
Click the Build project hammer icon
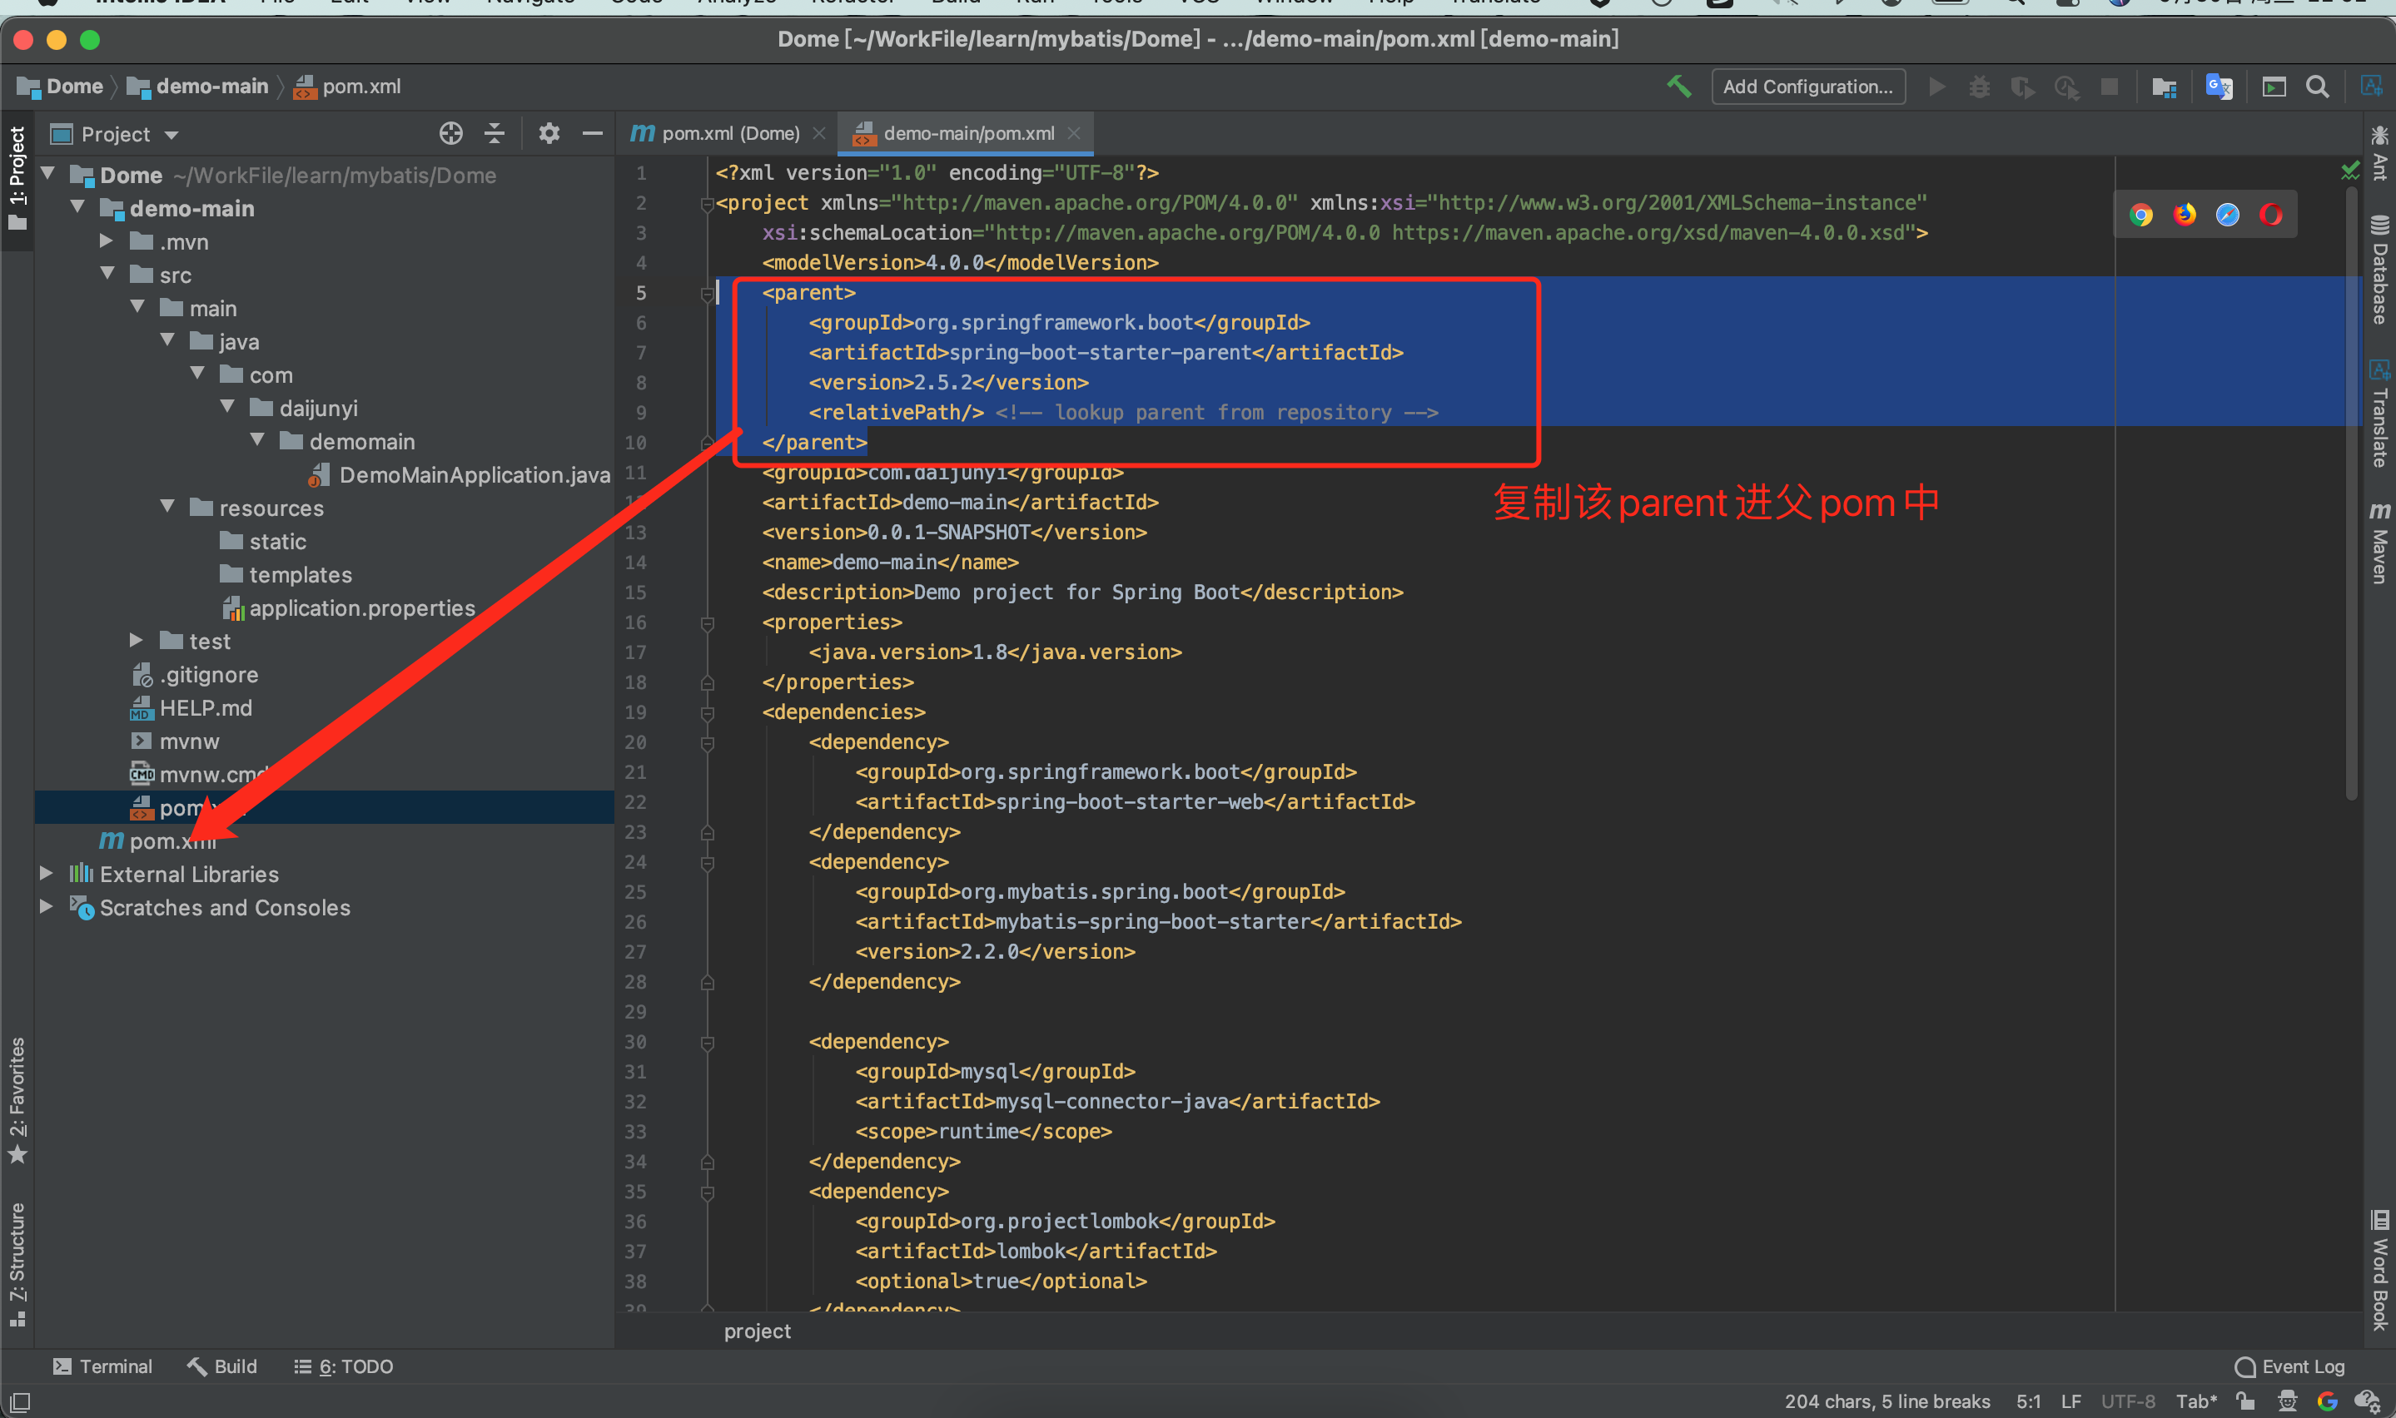[x=1679, y=86]
